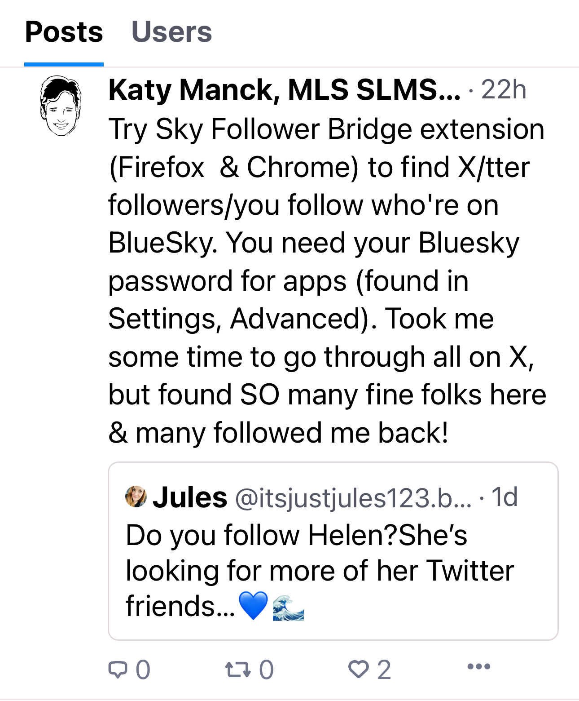Screen dimensions: 579x701
Task: Click the repost count showing 0
Action: [266, 670]
